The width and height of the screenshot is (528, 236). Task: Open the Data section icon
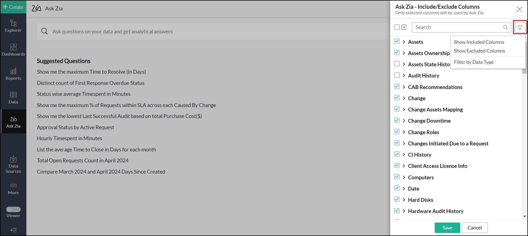[x=13, y=98]
